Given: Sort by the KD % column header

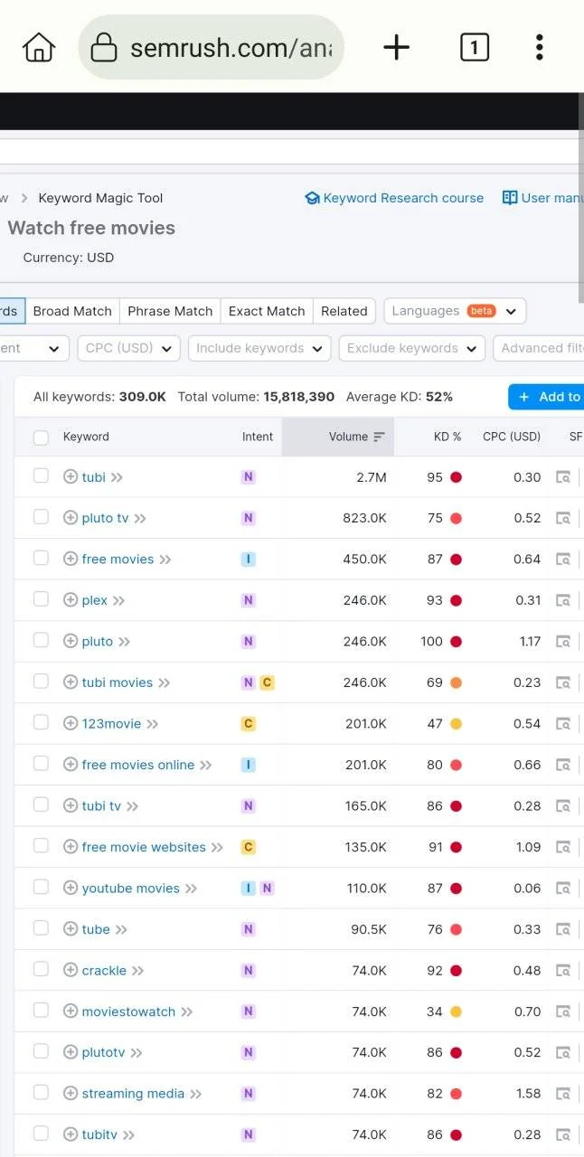Looking at the screenshot, I should click(447, 437).
